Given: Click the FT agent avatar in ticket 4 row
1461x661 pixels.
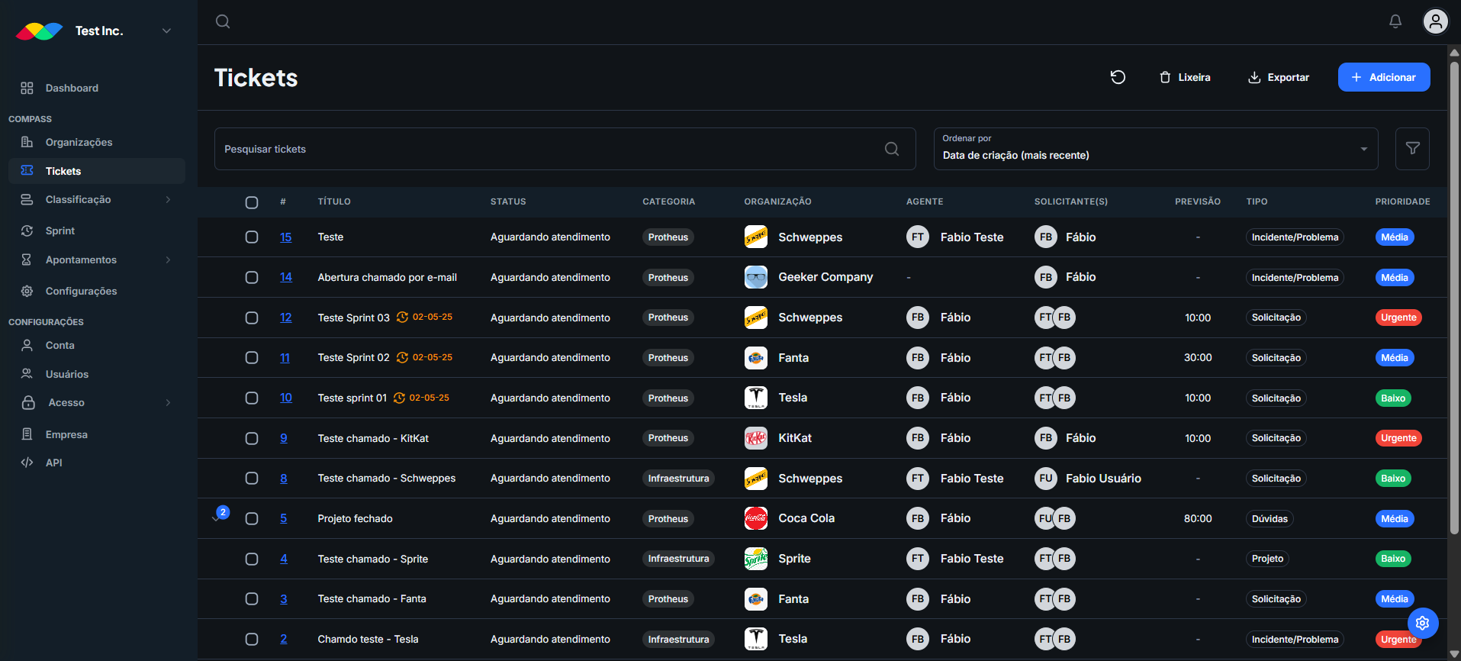Looking at the screenshot, I should pos(918,559).
